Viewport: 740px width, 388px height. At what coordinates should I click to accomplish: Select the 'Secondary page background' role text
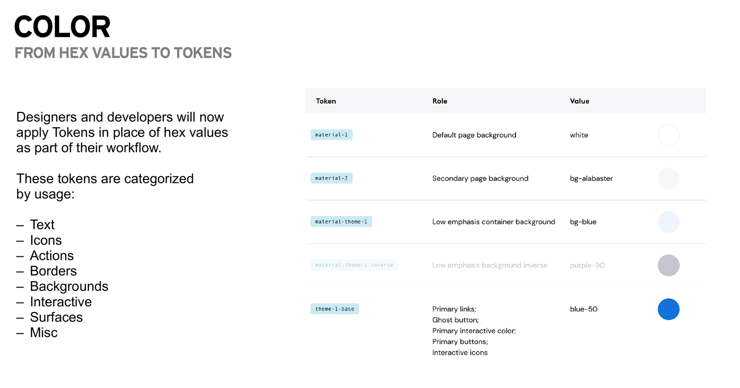point(480,178)
